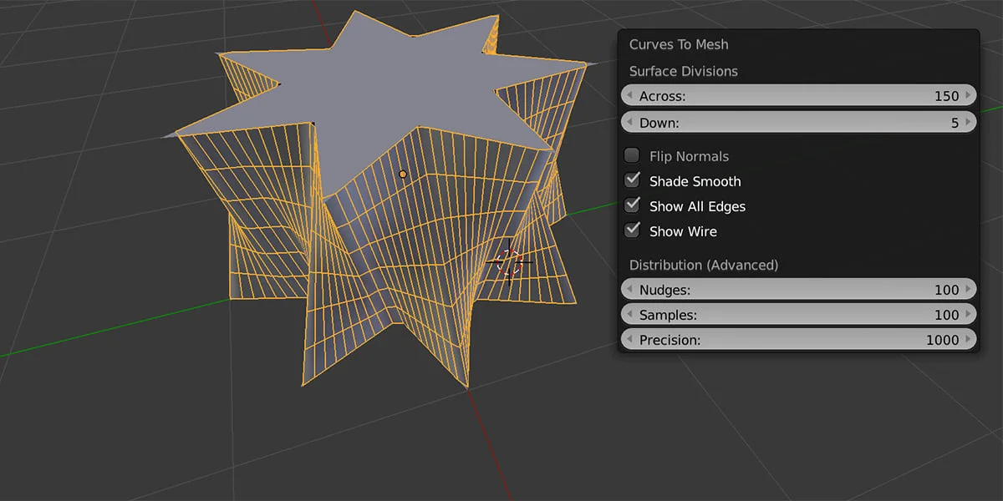This screenshot has width=1003, height=501.
Task: Decrease Nudges value using left arrow
Action: tap(629, 289)
